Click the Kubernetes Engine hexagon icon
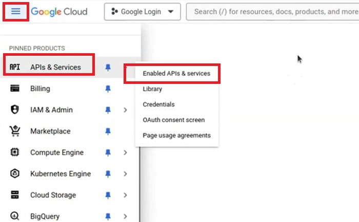The image size is (359, 222). point(15,173)
